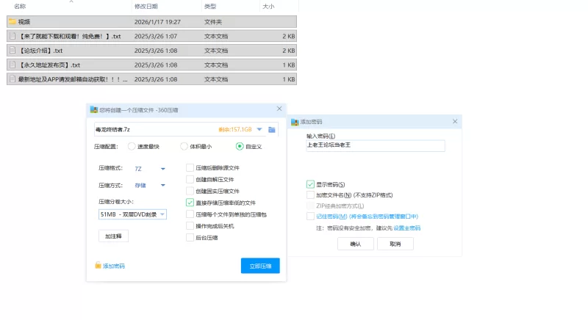This screenshot has height=320, width=588.
Task: Select the 【来了就能下载和观看！纯免费！】.txt file
Action: (151, 36)
